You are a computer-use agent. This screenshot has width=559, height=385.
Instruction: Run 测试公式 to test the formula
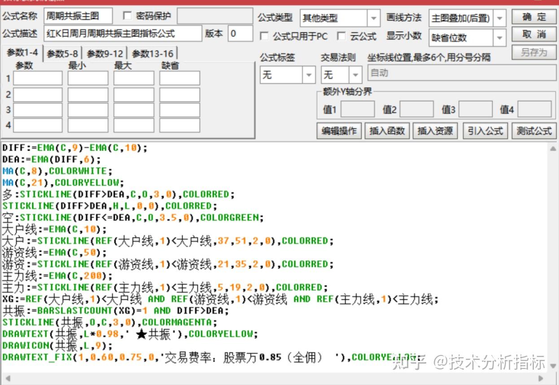533,130
